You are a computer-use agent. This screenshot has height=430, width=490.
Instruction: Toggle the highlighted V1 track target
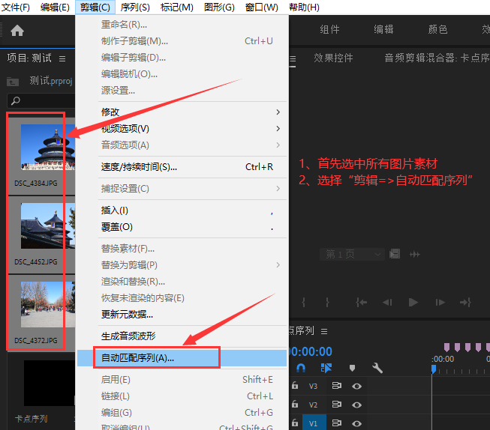pyautogui.click(x=314, y=423)
